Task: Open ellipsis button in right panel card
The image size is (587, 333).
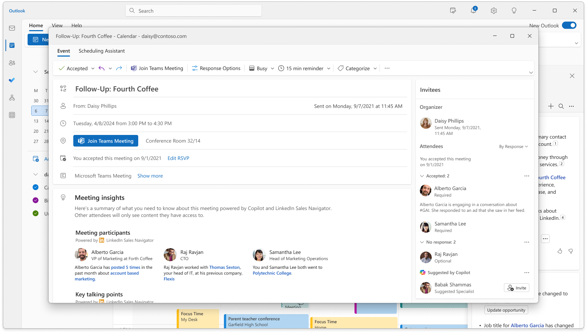Action: [x=545, y=239]
